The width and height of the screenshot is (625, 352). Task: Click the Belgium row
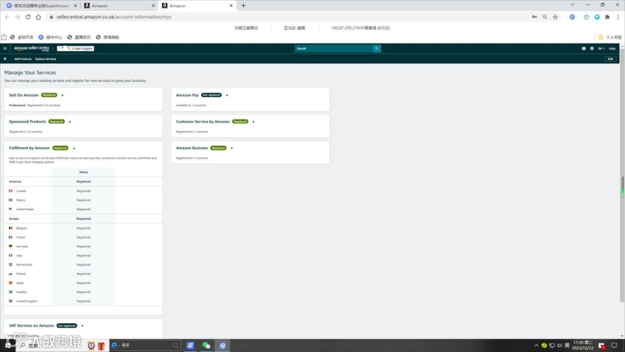coord(83,228)
